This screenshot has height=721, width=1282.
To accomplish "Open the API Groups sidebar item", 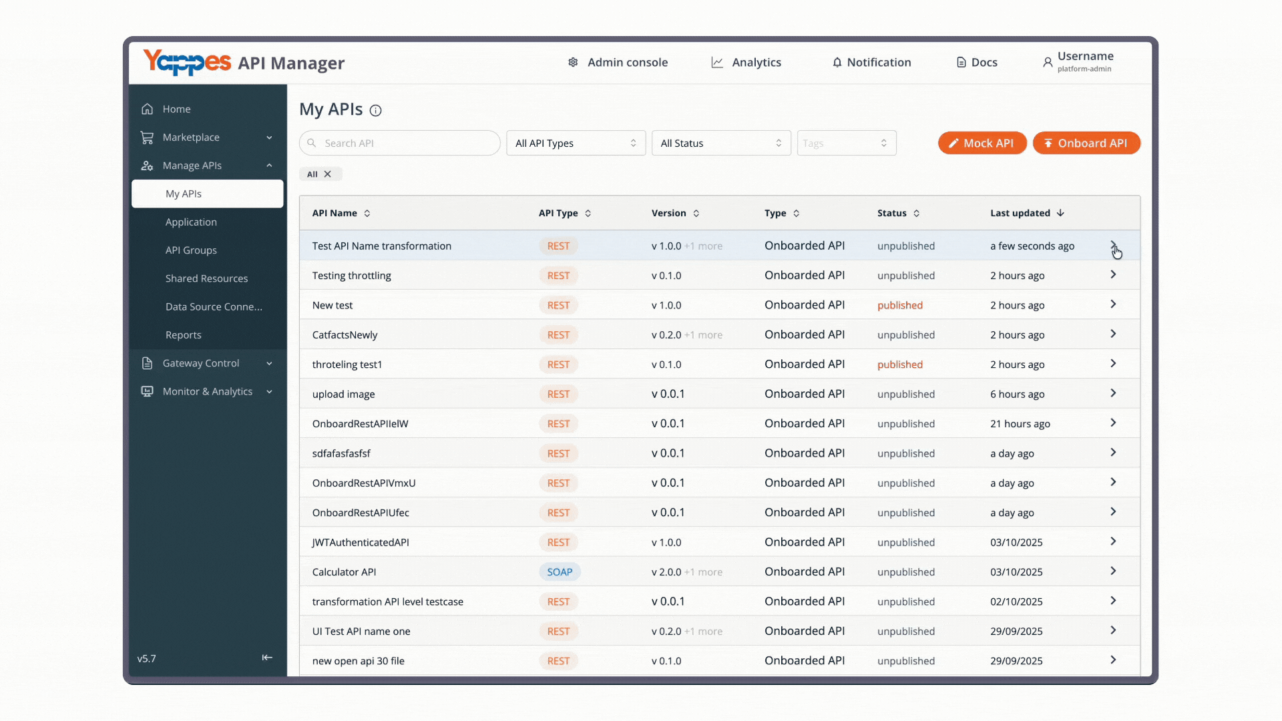I will coord(191,250).
